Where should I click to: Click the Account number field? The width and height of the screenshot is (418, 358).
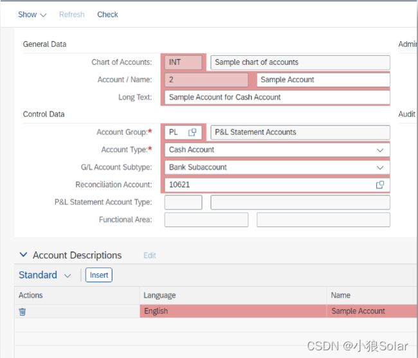pyautogui.click(x=206, y=80)
